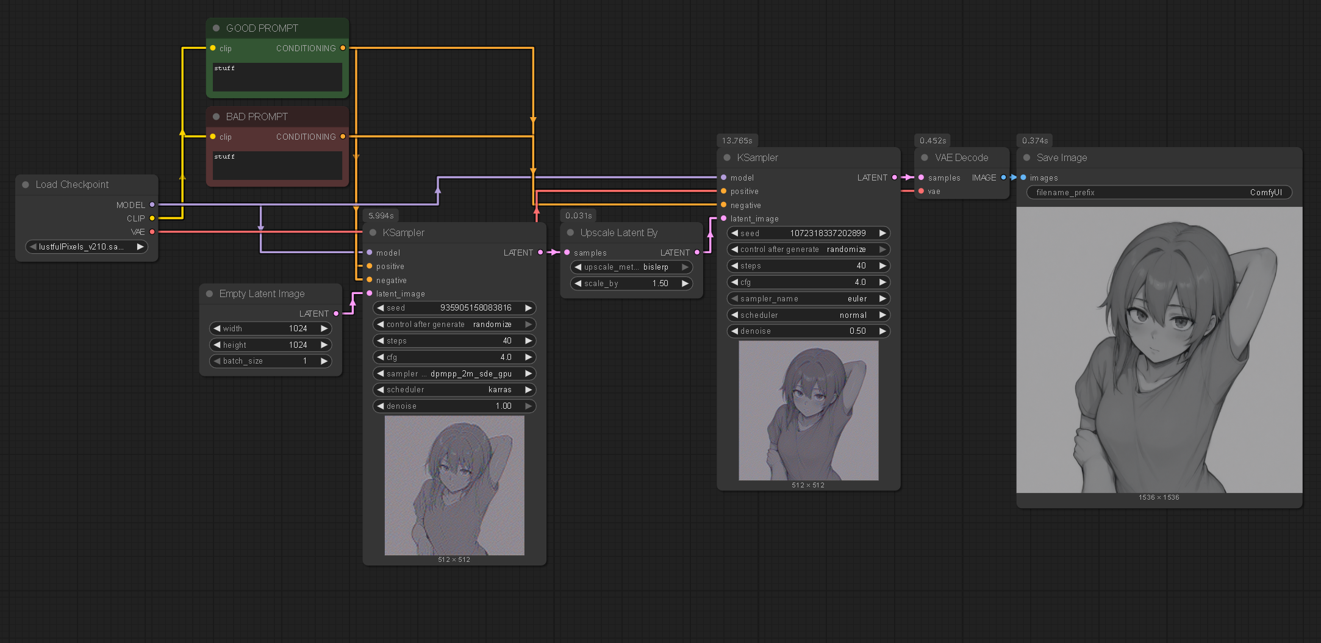Viewport: 1321px width, 643px height.
Task: Click the LATENT output socket on Empty Latent Image
Action: pyautogui.click(x=336, y=314)
